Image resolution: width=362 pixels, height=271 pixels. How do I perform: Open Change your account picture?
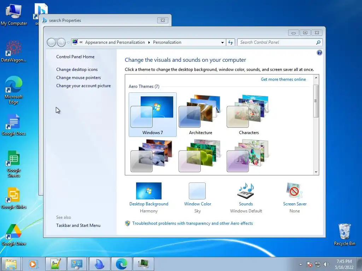point(83,86)
